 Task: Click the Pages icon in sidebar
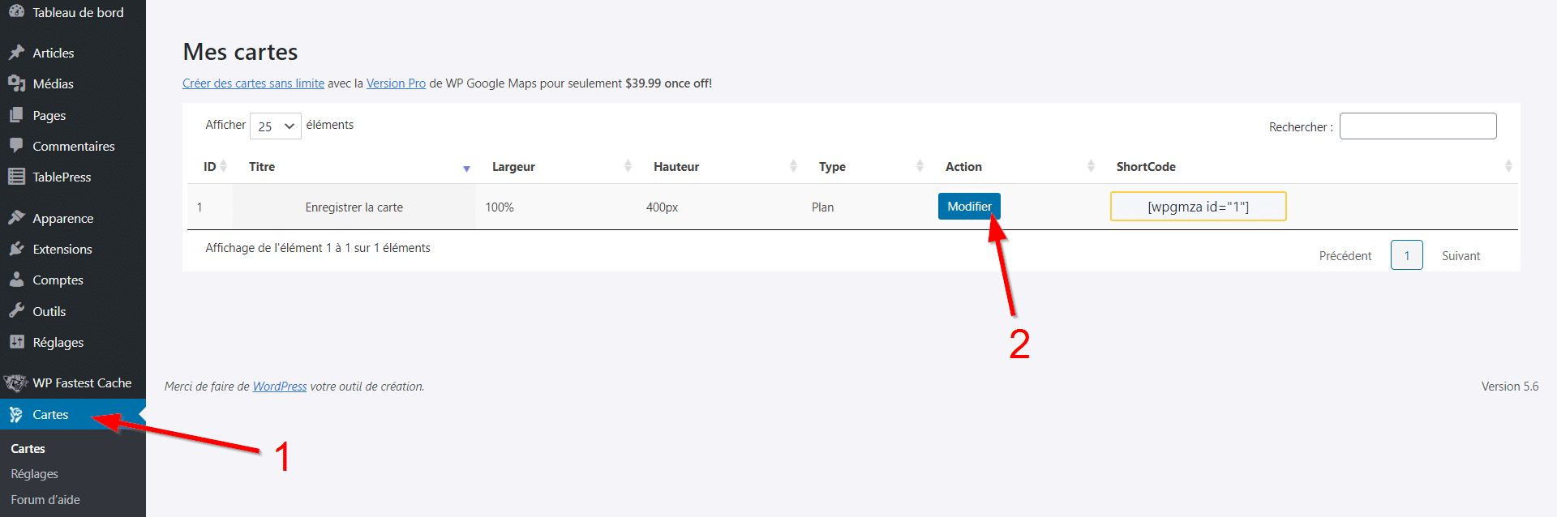16,115
